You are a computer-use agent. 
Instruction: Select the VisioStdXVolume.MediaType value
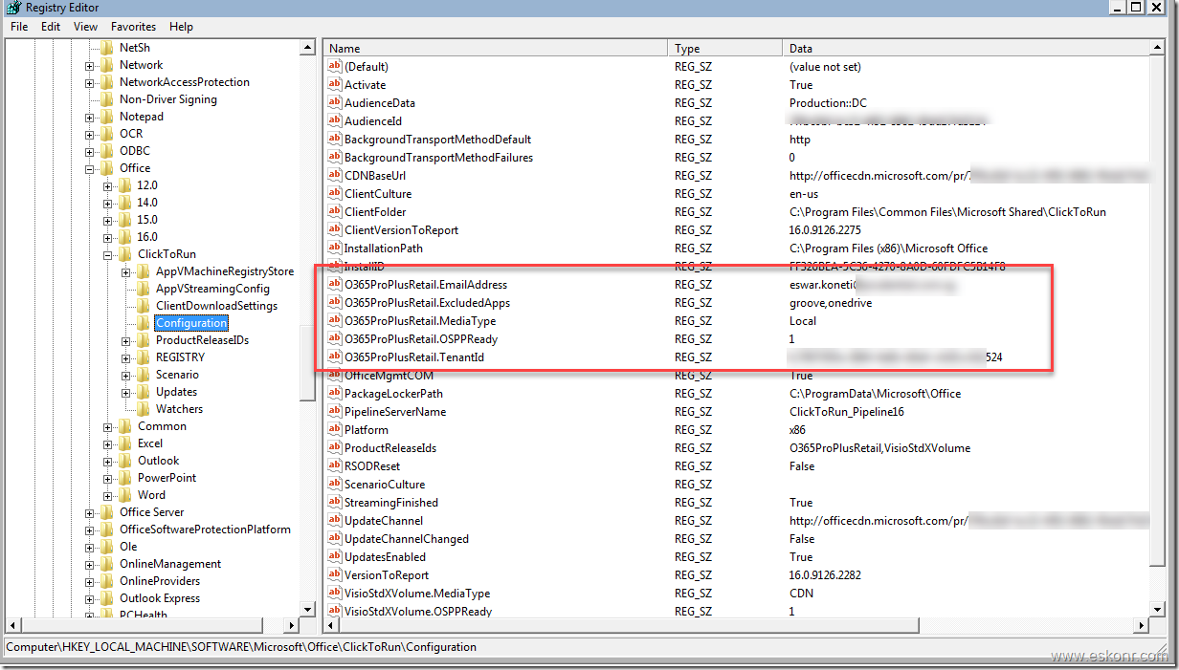(417, 594)
